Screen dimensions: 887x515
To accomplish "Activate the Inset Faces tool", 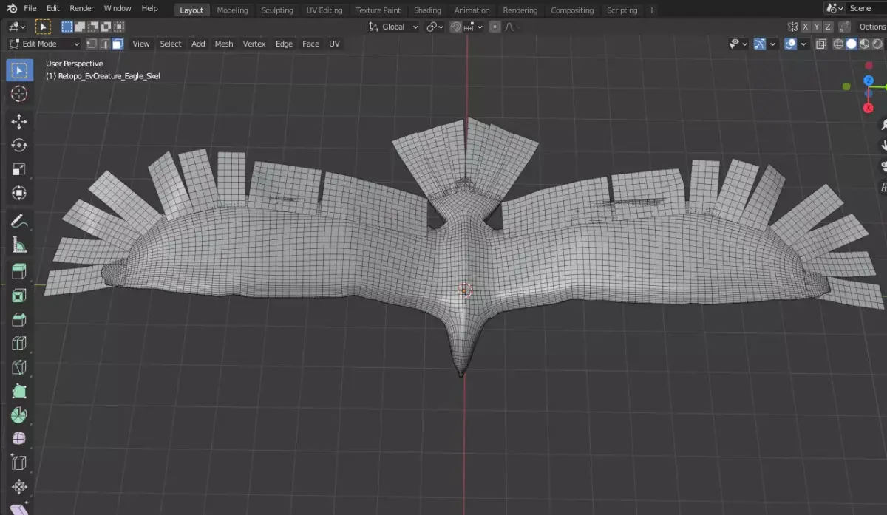I will click(19, 296).
